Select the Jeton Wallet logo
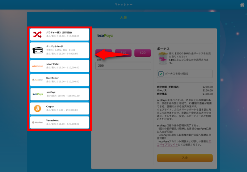Image resolution: width=247 pixels, height=172 pixels. pyautogui.click(x=37, y=66)
